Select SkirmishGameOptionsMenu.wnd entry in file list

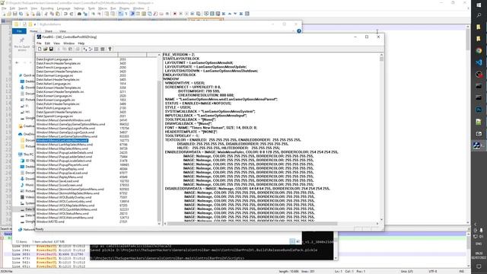[x=70, y=189]
